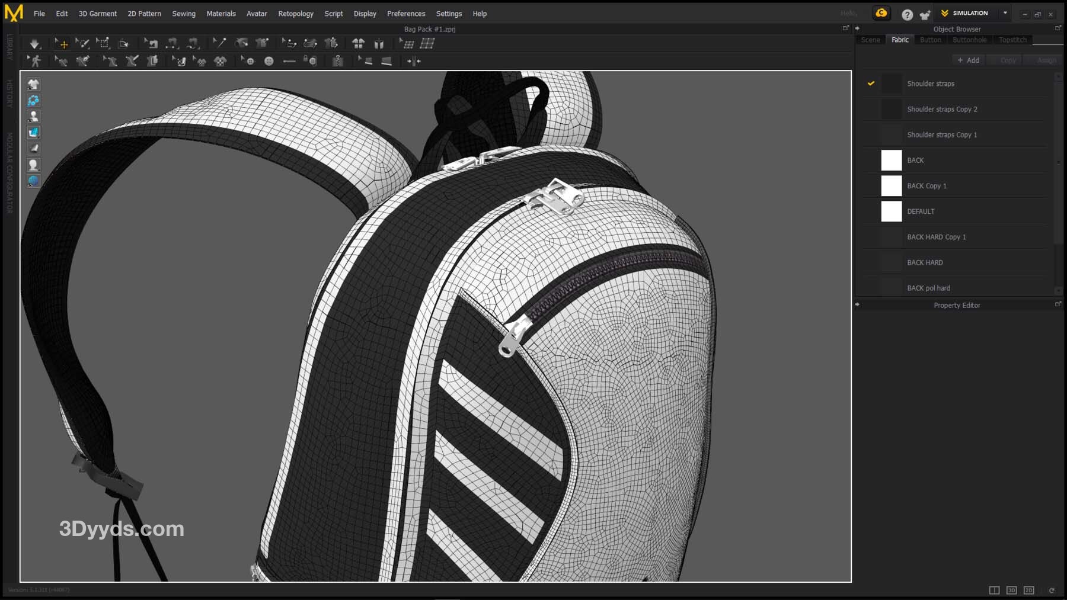Open the Help question mark icon
This screenshot has width=1067, height=600.
[x=907, y=14]
